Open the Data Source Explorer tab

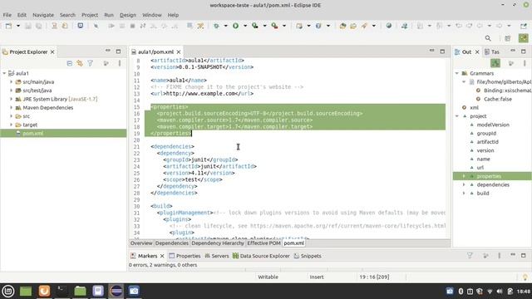261,256
